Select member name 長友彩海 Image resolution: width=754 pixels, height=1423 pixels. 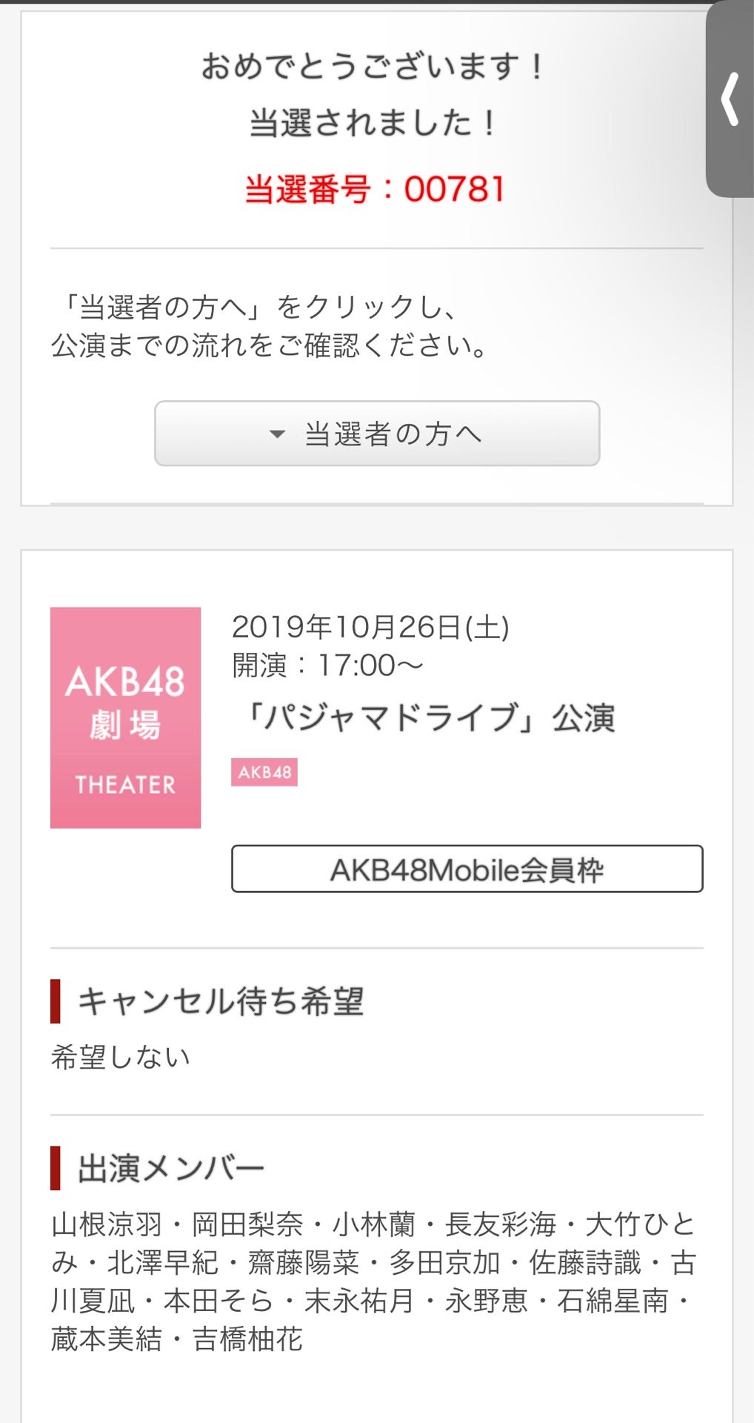point(500,1224)
